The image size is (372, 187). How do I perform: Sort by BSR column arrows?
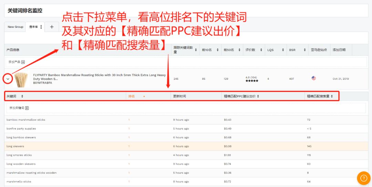[x=305, y=50]
